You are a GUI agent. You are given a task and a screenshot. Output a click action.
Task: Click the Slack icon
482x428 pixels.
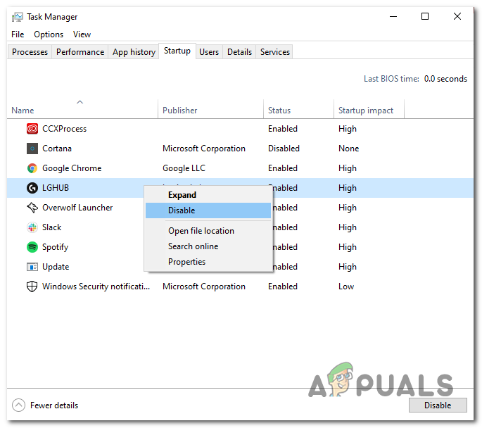tap(32, 227)
